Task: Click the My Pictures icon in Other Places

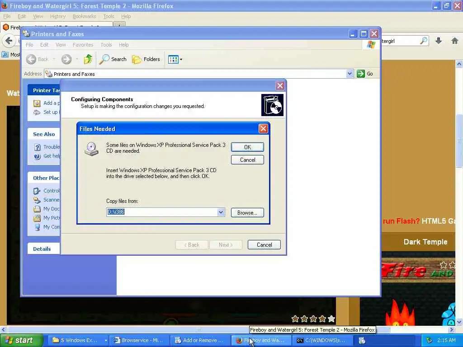Action: click(x=37, y=218)
